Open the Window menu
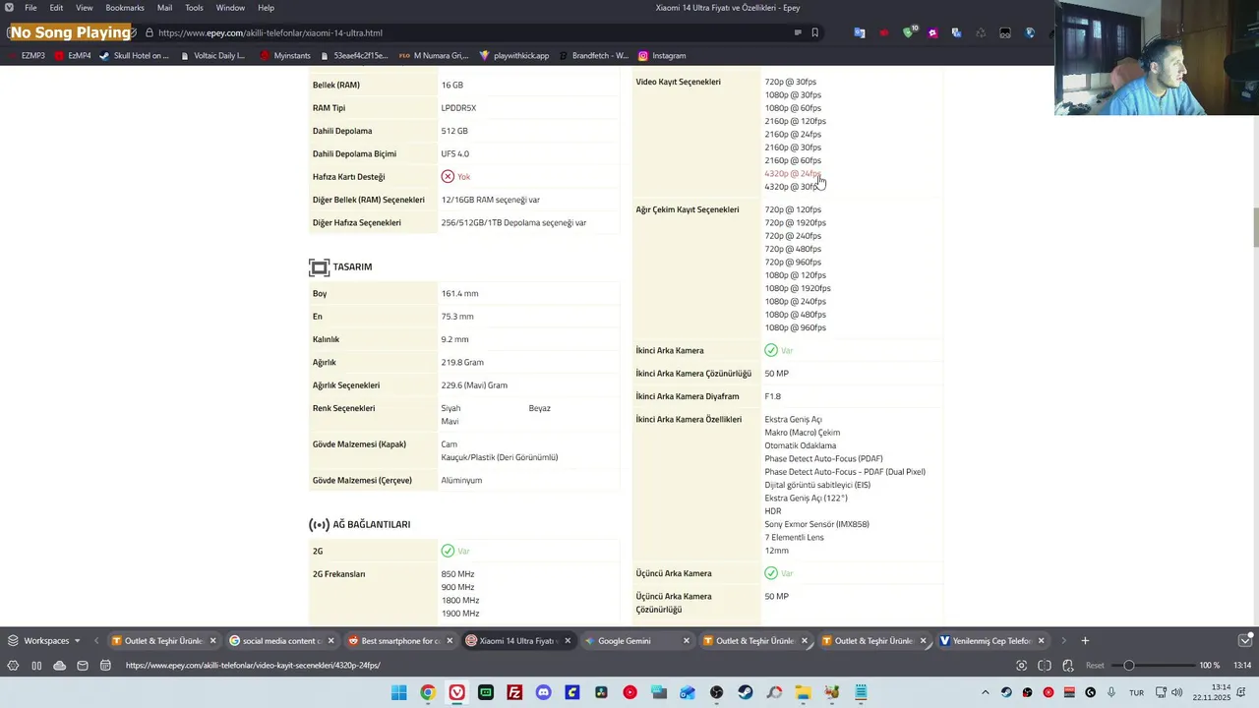Image resolution: width=1259 pixels, height=708 pixels. click(230, 8)
